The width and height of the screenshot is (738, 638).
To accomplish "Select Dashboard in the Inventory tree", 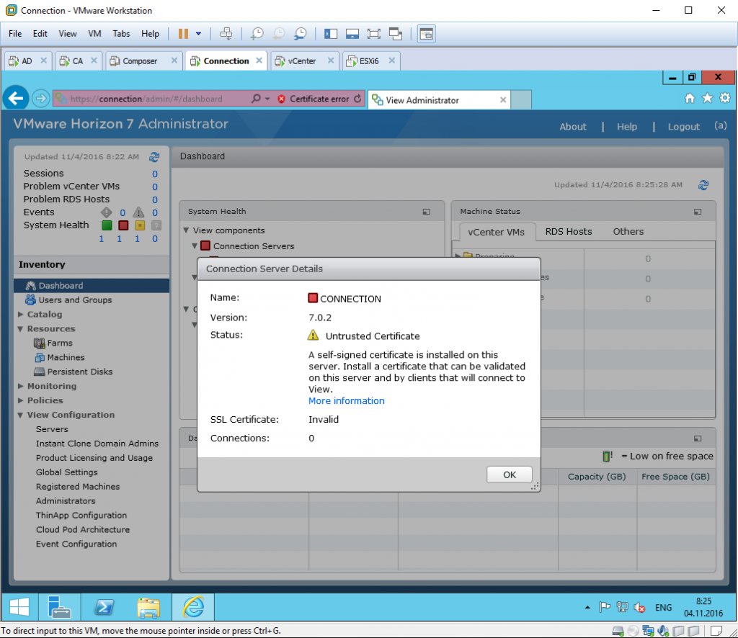I will (x=92, y=285).
